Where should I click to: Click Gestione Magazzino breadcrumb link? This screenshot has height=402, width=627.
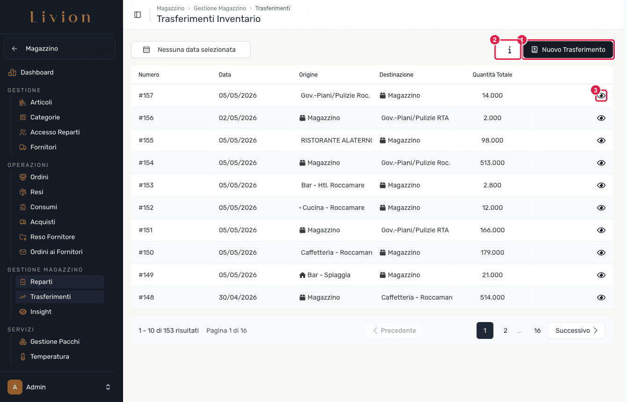(x=219, y=8)
